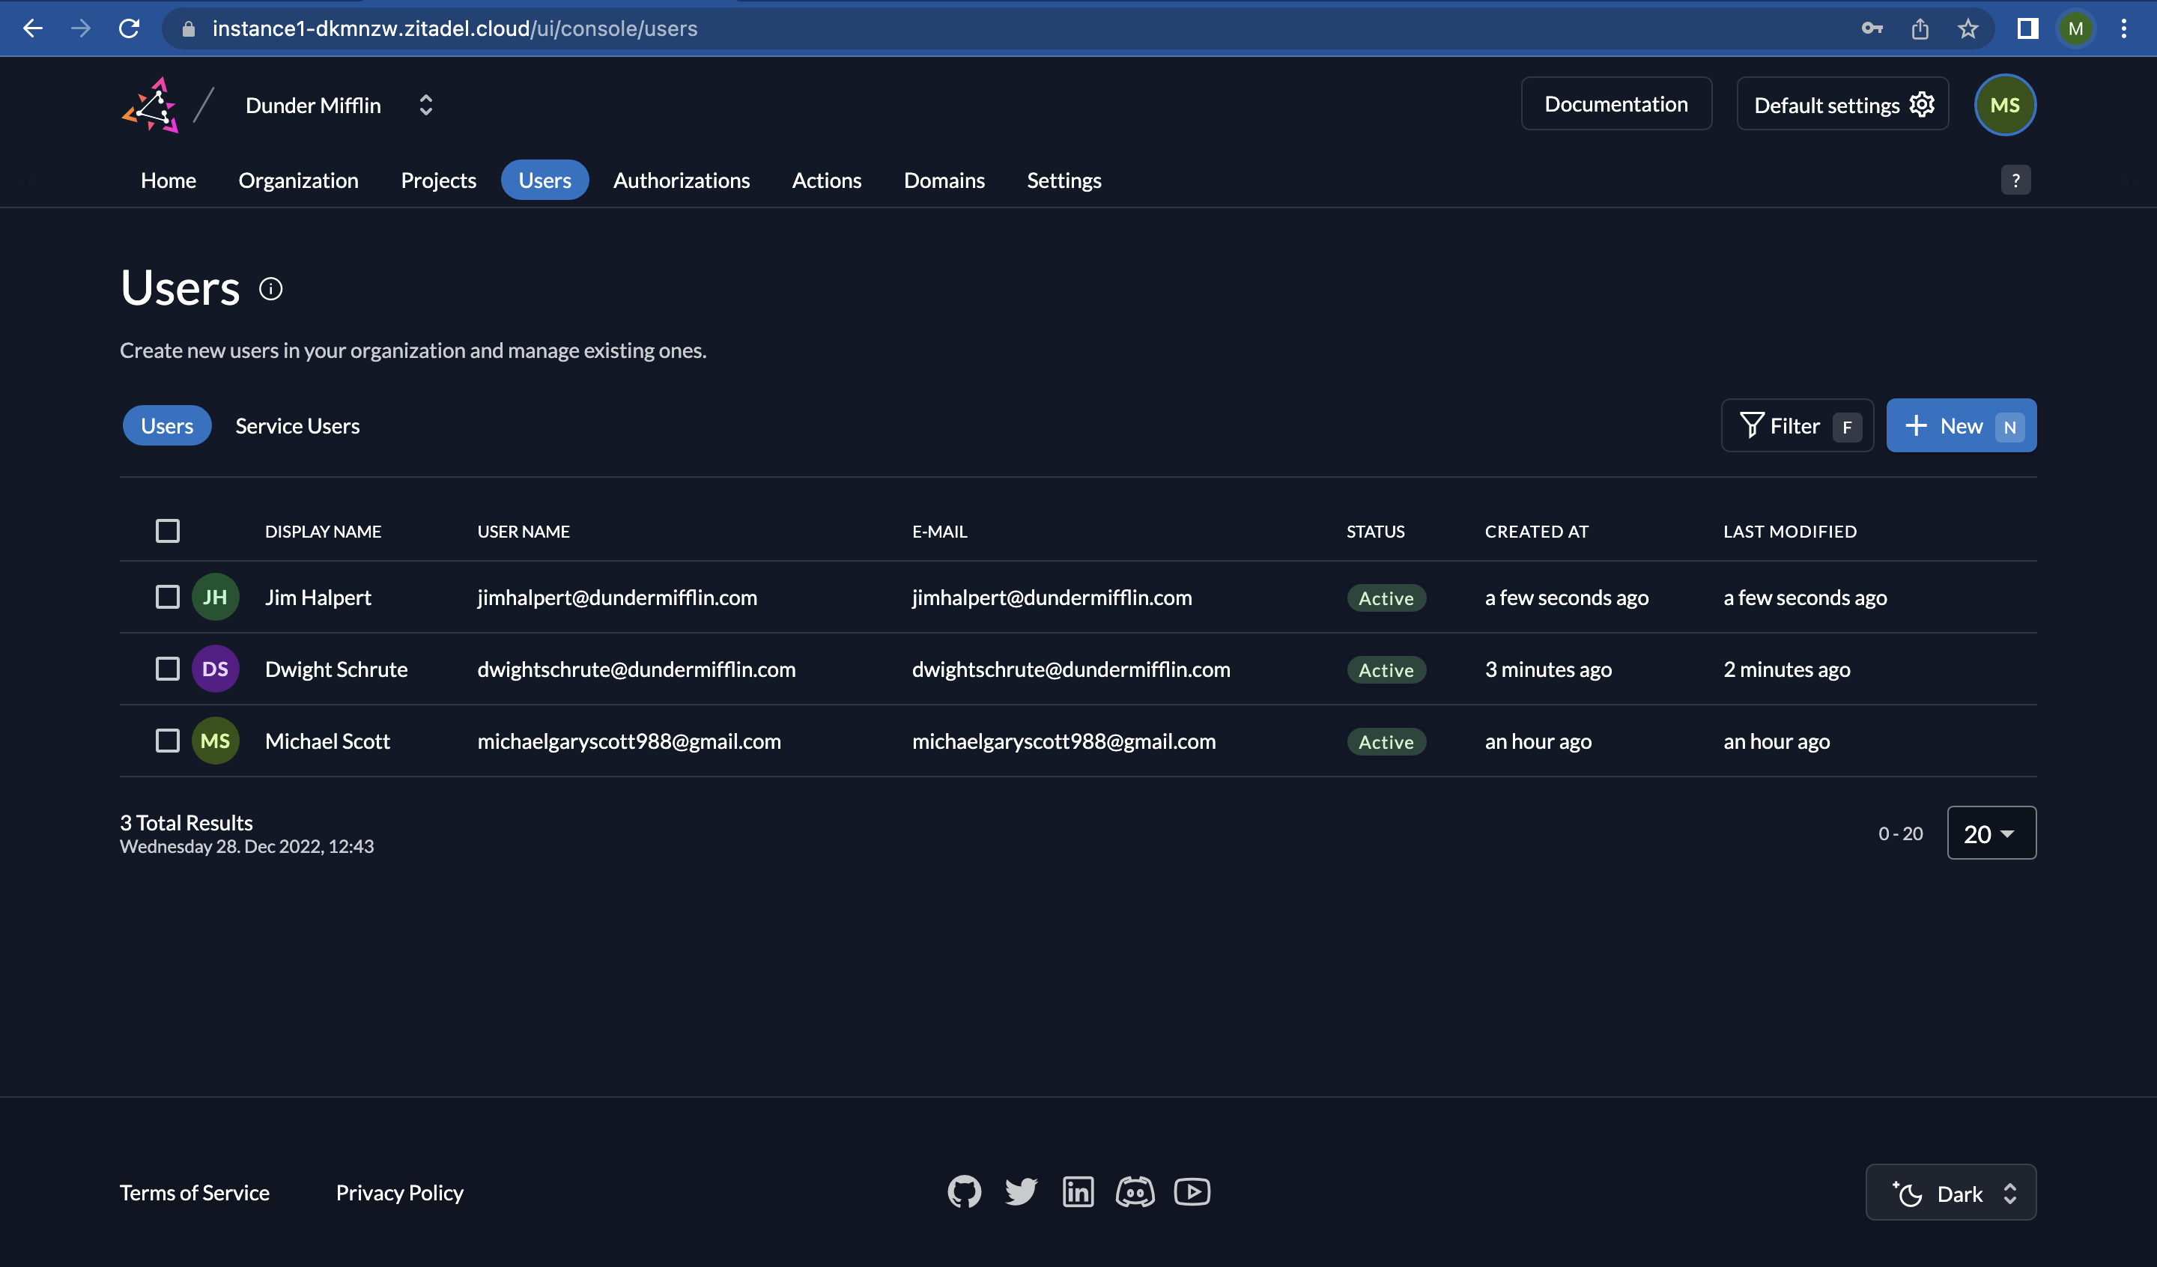
Task: Open the Discord footer icon
Action: point(1135,1191)
